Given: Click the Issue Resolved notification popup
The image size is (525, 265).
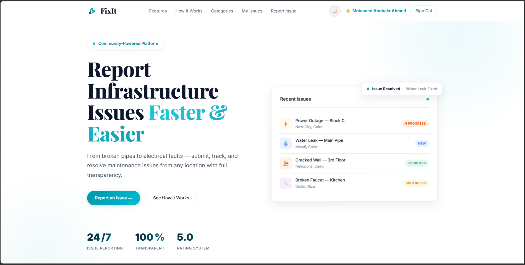Looking at the screenshot, I should click(402, 89).
